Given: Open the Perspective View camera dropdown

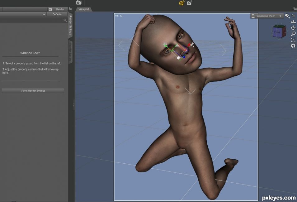Looking at the screenshot, I should (x=267, y=16).
